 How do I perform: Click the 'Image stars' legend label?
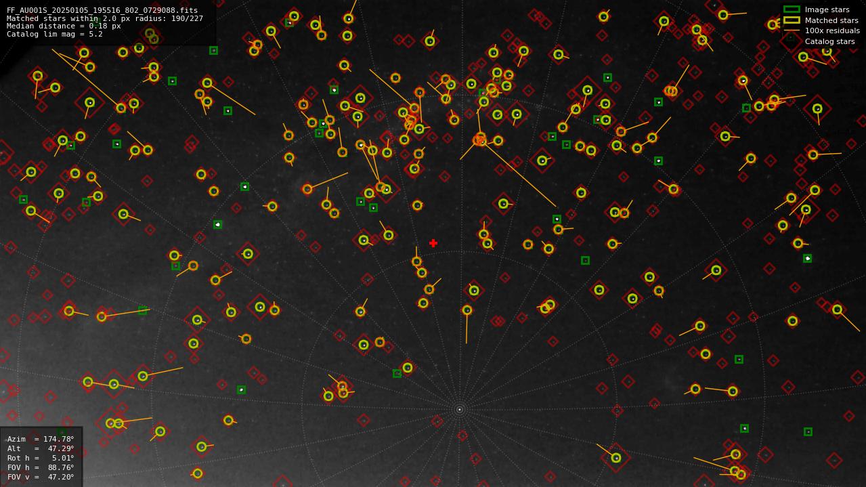click(x=827, y=9)
